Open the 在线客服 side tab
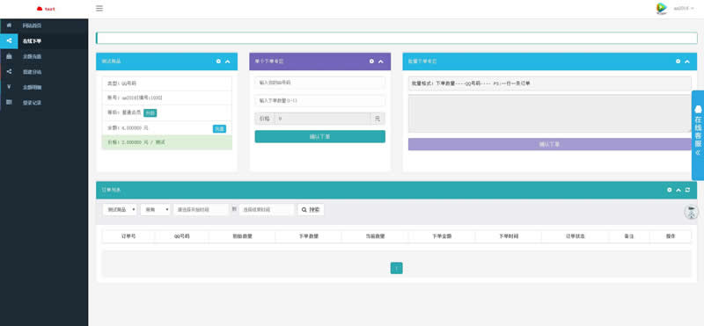704x326 pixels. click(698, 135)
